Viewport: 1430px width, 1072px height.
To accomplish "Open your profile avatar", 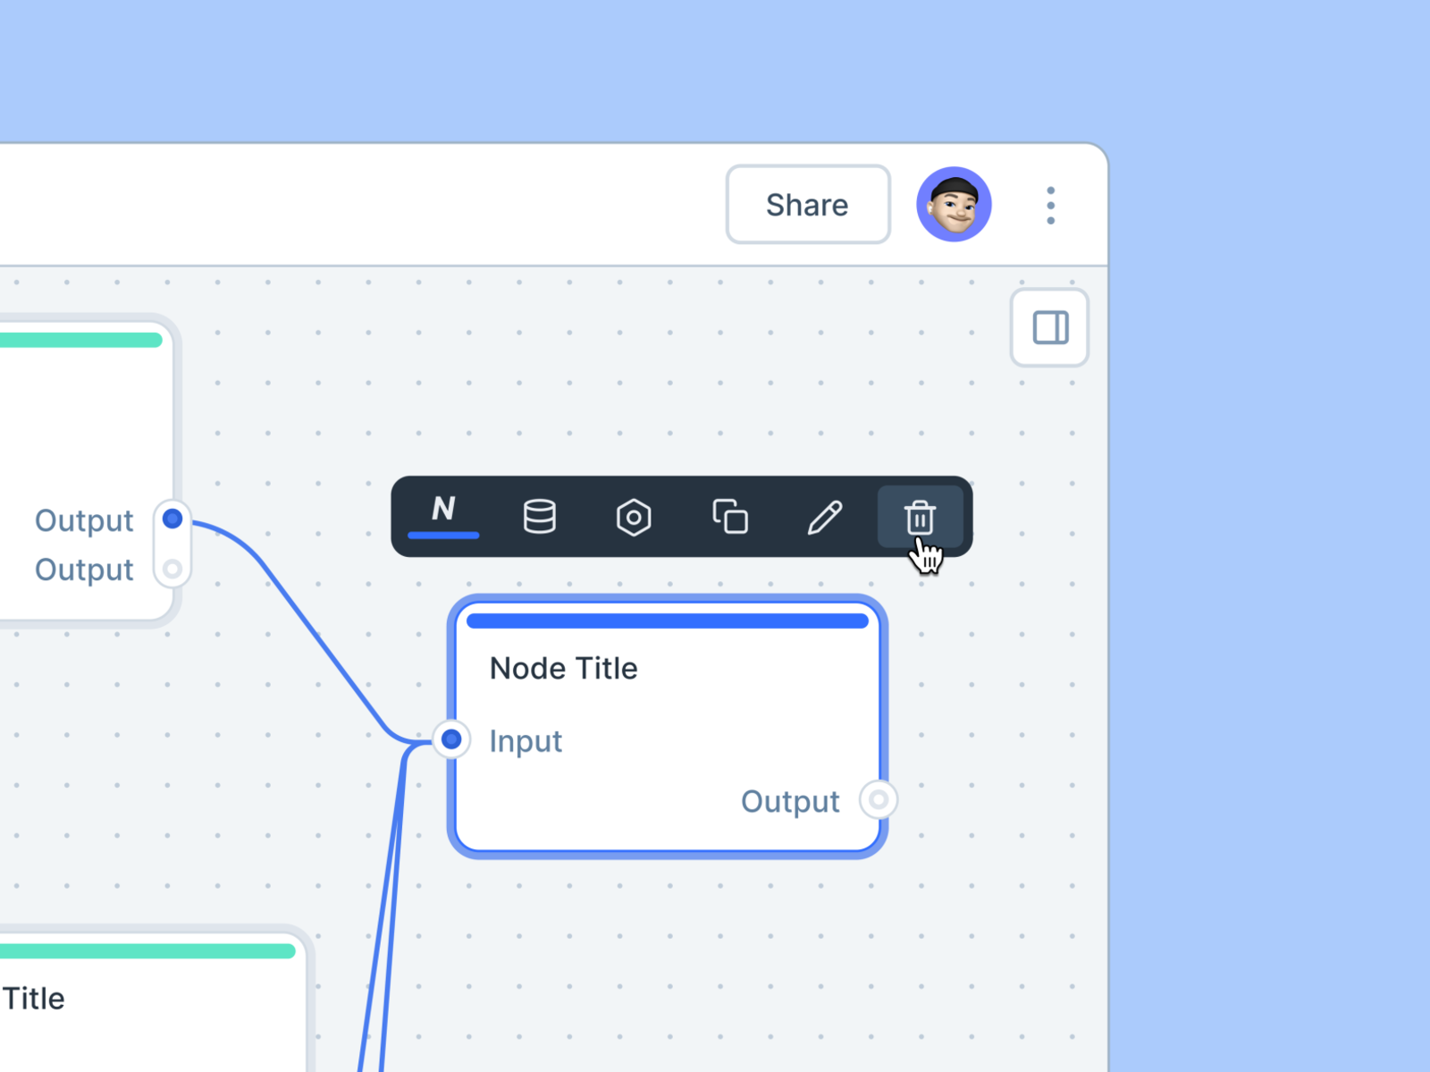I will coord(953,204).
